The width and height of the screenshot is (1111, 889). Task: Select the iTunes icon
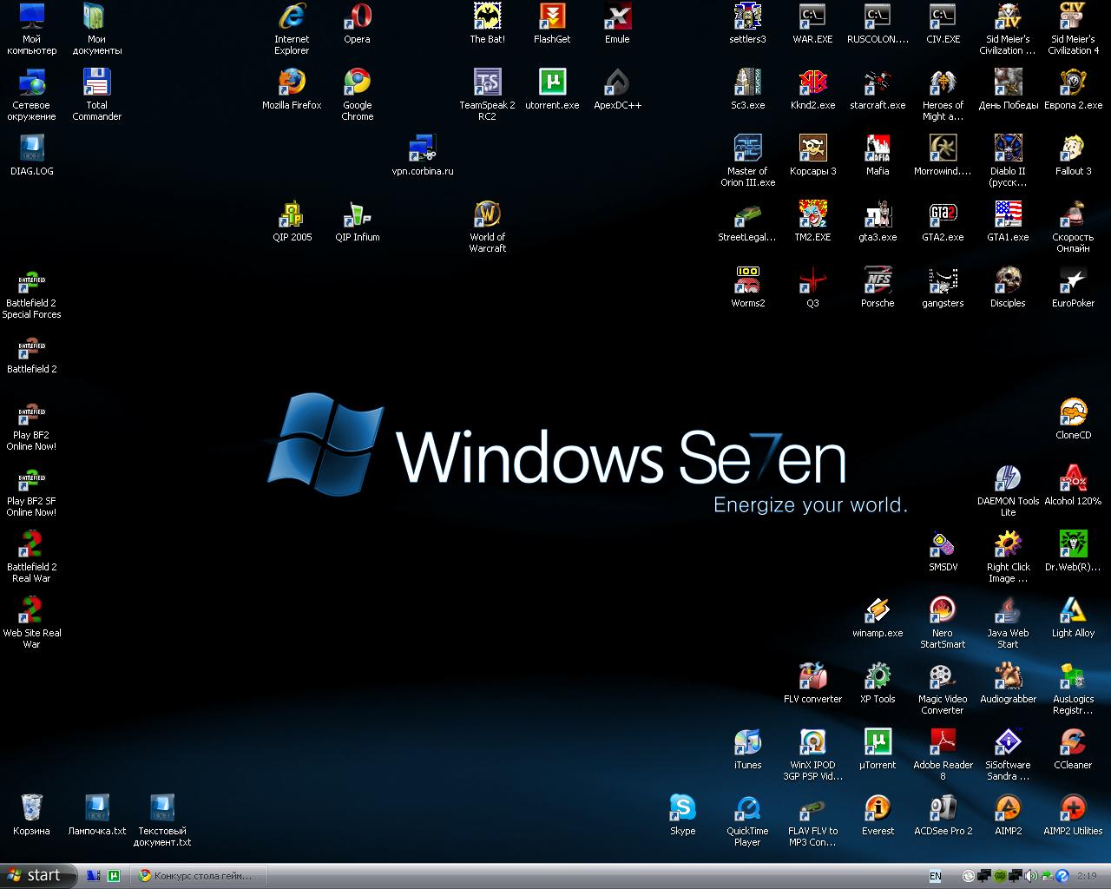point(747,742)
